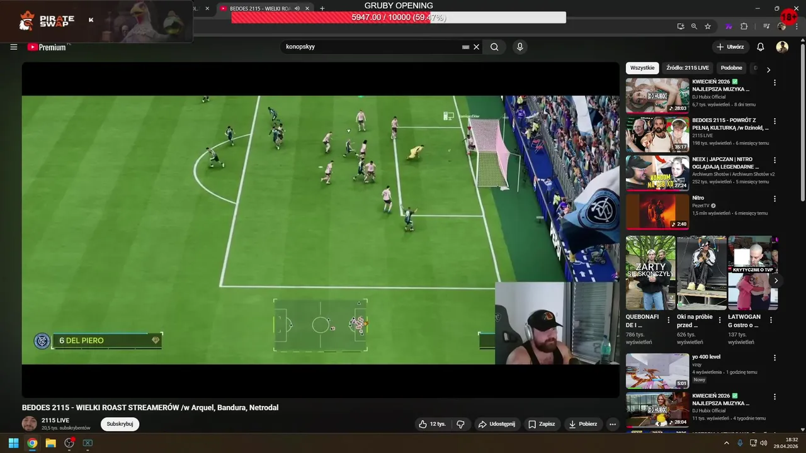Switch to the BEDOES 2115 browser tab
Screen dimensions: 806x453
261,9
